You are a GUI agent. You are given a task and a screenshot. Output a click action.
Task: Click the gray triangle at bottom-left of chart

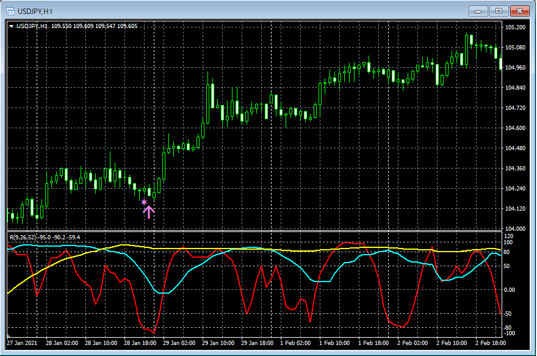click(9, 336)
